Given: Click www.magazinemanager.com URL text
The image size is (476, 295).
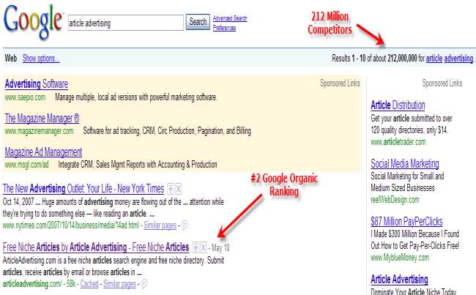Looking at the screenshot, I should (x=39, y=131).
